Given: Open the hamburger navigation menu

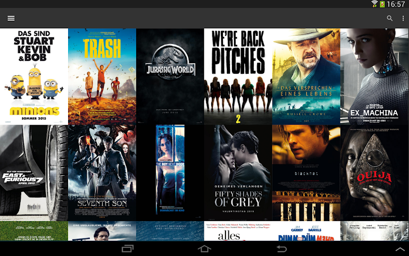Looking at the screenshot, I should (11, 18).
